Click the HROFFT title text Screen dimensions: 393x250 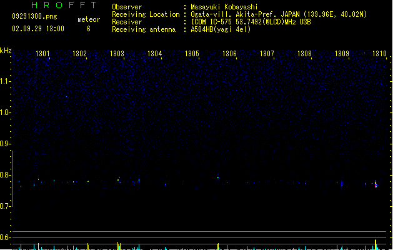click(x=64, y=5)
